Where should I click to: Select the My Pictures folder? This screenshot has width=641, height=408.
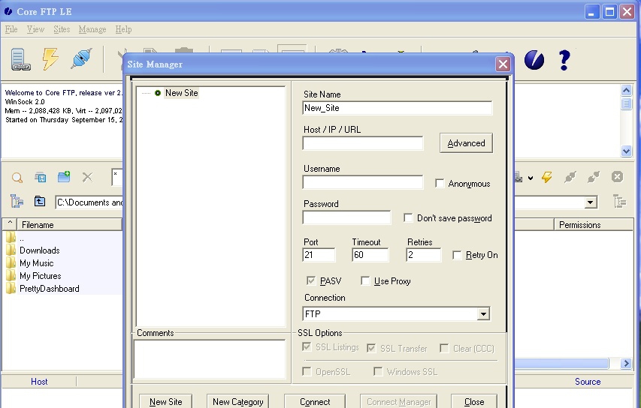[40, 276]
